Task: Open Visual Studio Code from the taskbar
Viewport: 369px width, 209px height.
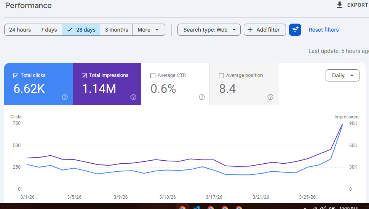Action: [x=196, y=208]
